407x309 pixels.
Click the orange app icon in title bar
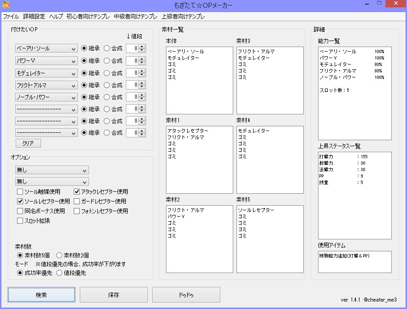(6, 5)
